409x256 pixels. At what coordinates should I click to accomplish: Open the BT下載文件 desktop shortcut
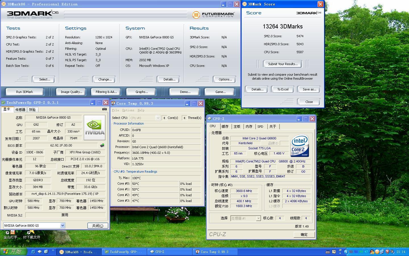tap(32, 235)
